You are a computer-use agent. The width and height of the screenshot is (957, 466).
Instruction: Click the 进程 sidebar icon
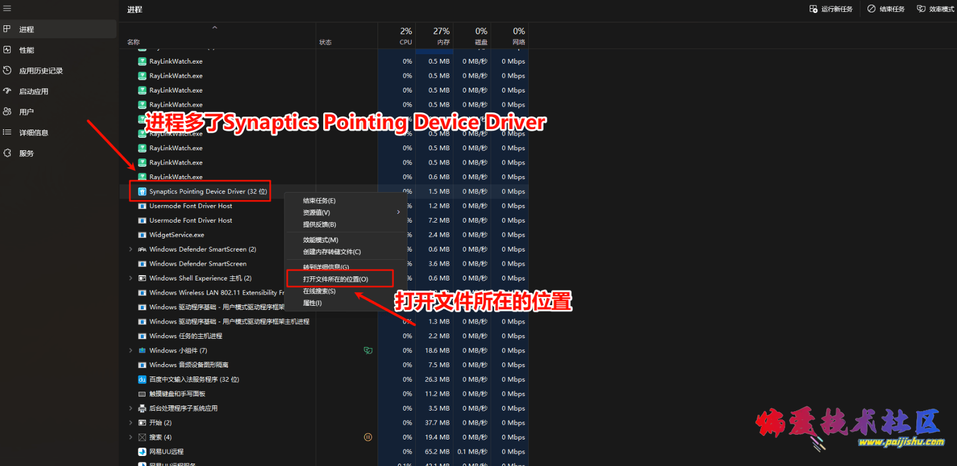click(7, 29)
